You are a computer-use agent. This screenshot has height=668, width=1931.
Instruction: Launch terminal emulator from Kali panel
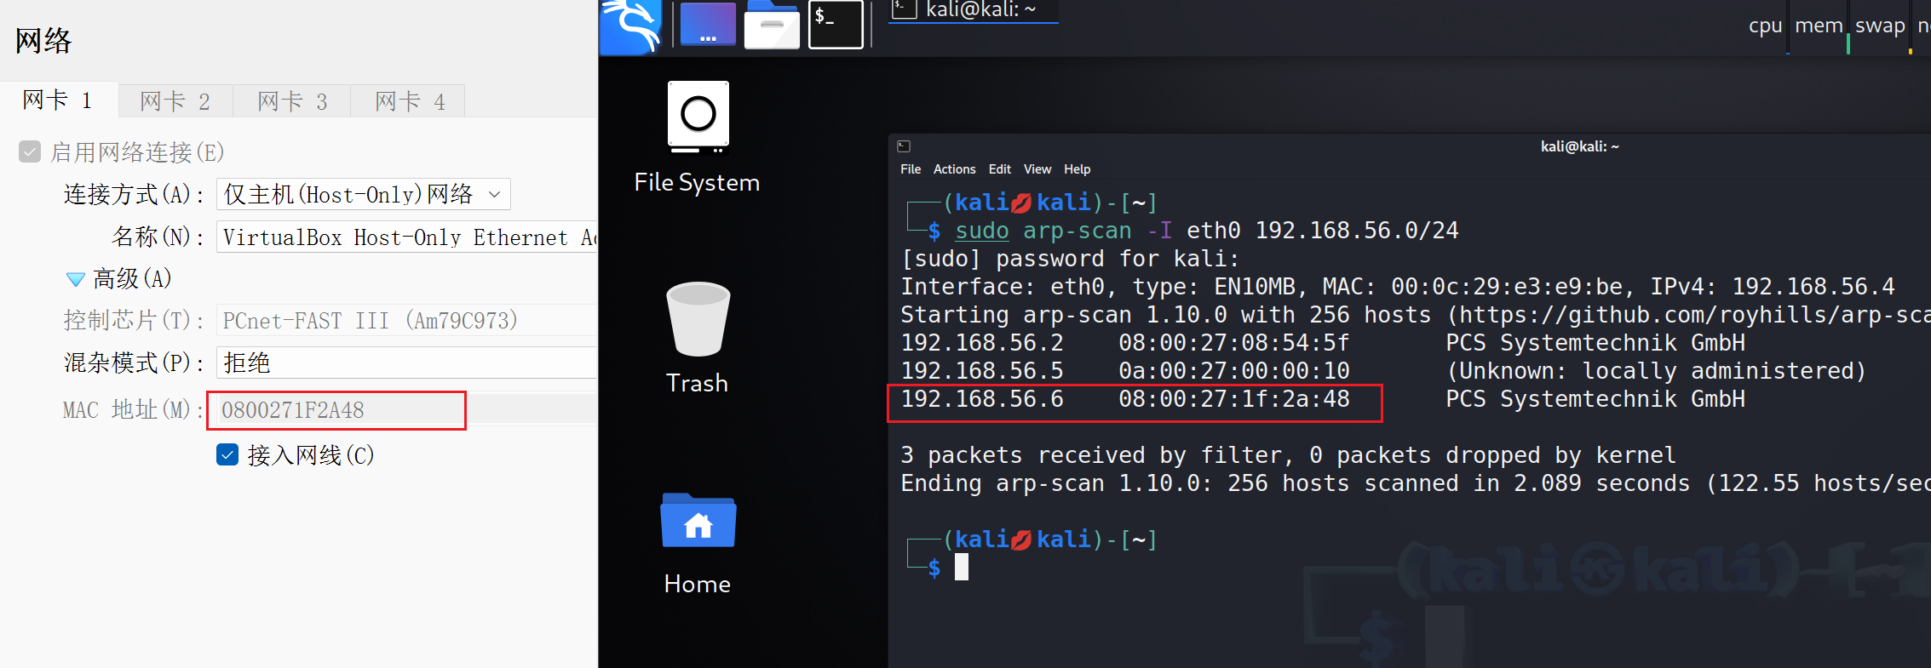pos(836,25)
